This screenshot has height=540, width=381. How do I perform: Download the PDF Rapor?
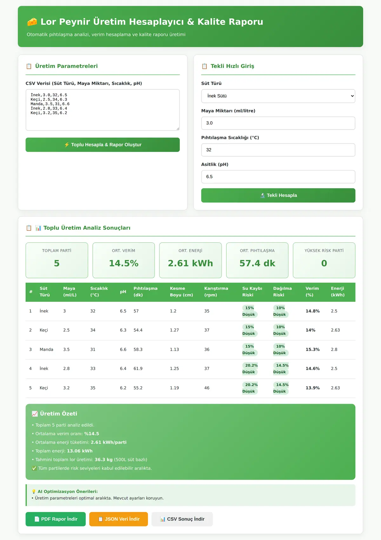56,519
